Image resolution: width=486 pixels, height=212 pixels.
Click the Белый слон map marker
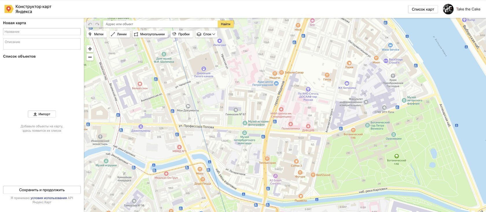[x=140, y=84]
